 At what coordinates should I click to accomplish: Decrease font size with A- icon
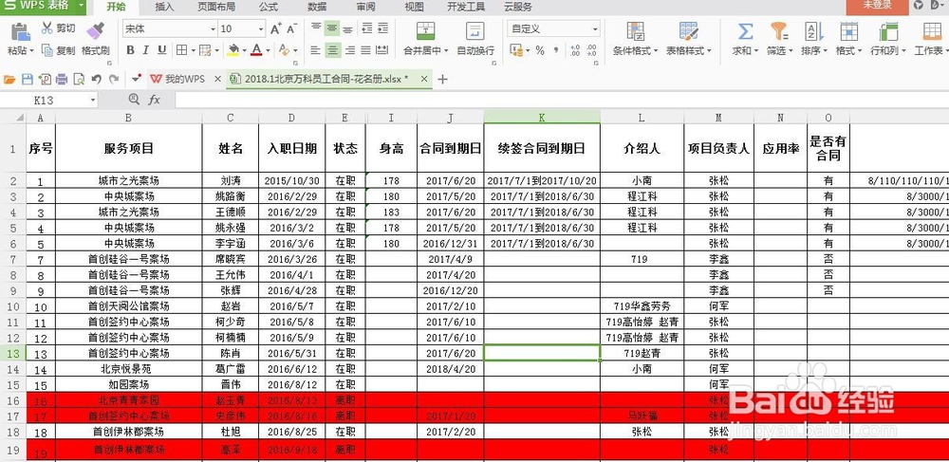coord(291,28)
